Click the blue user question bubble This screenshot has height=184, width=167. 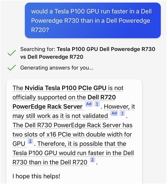pos(93,20)
